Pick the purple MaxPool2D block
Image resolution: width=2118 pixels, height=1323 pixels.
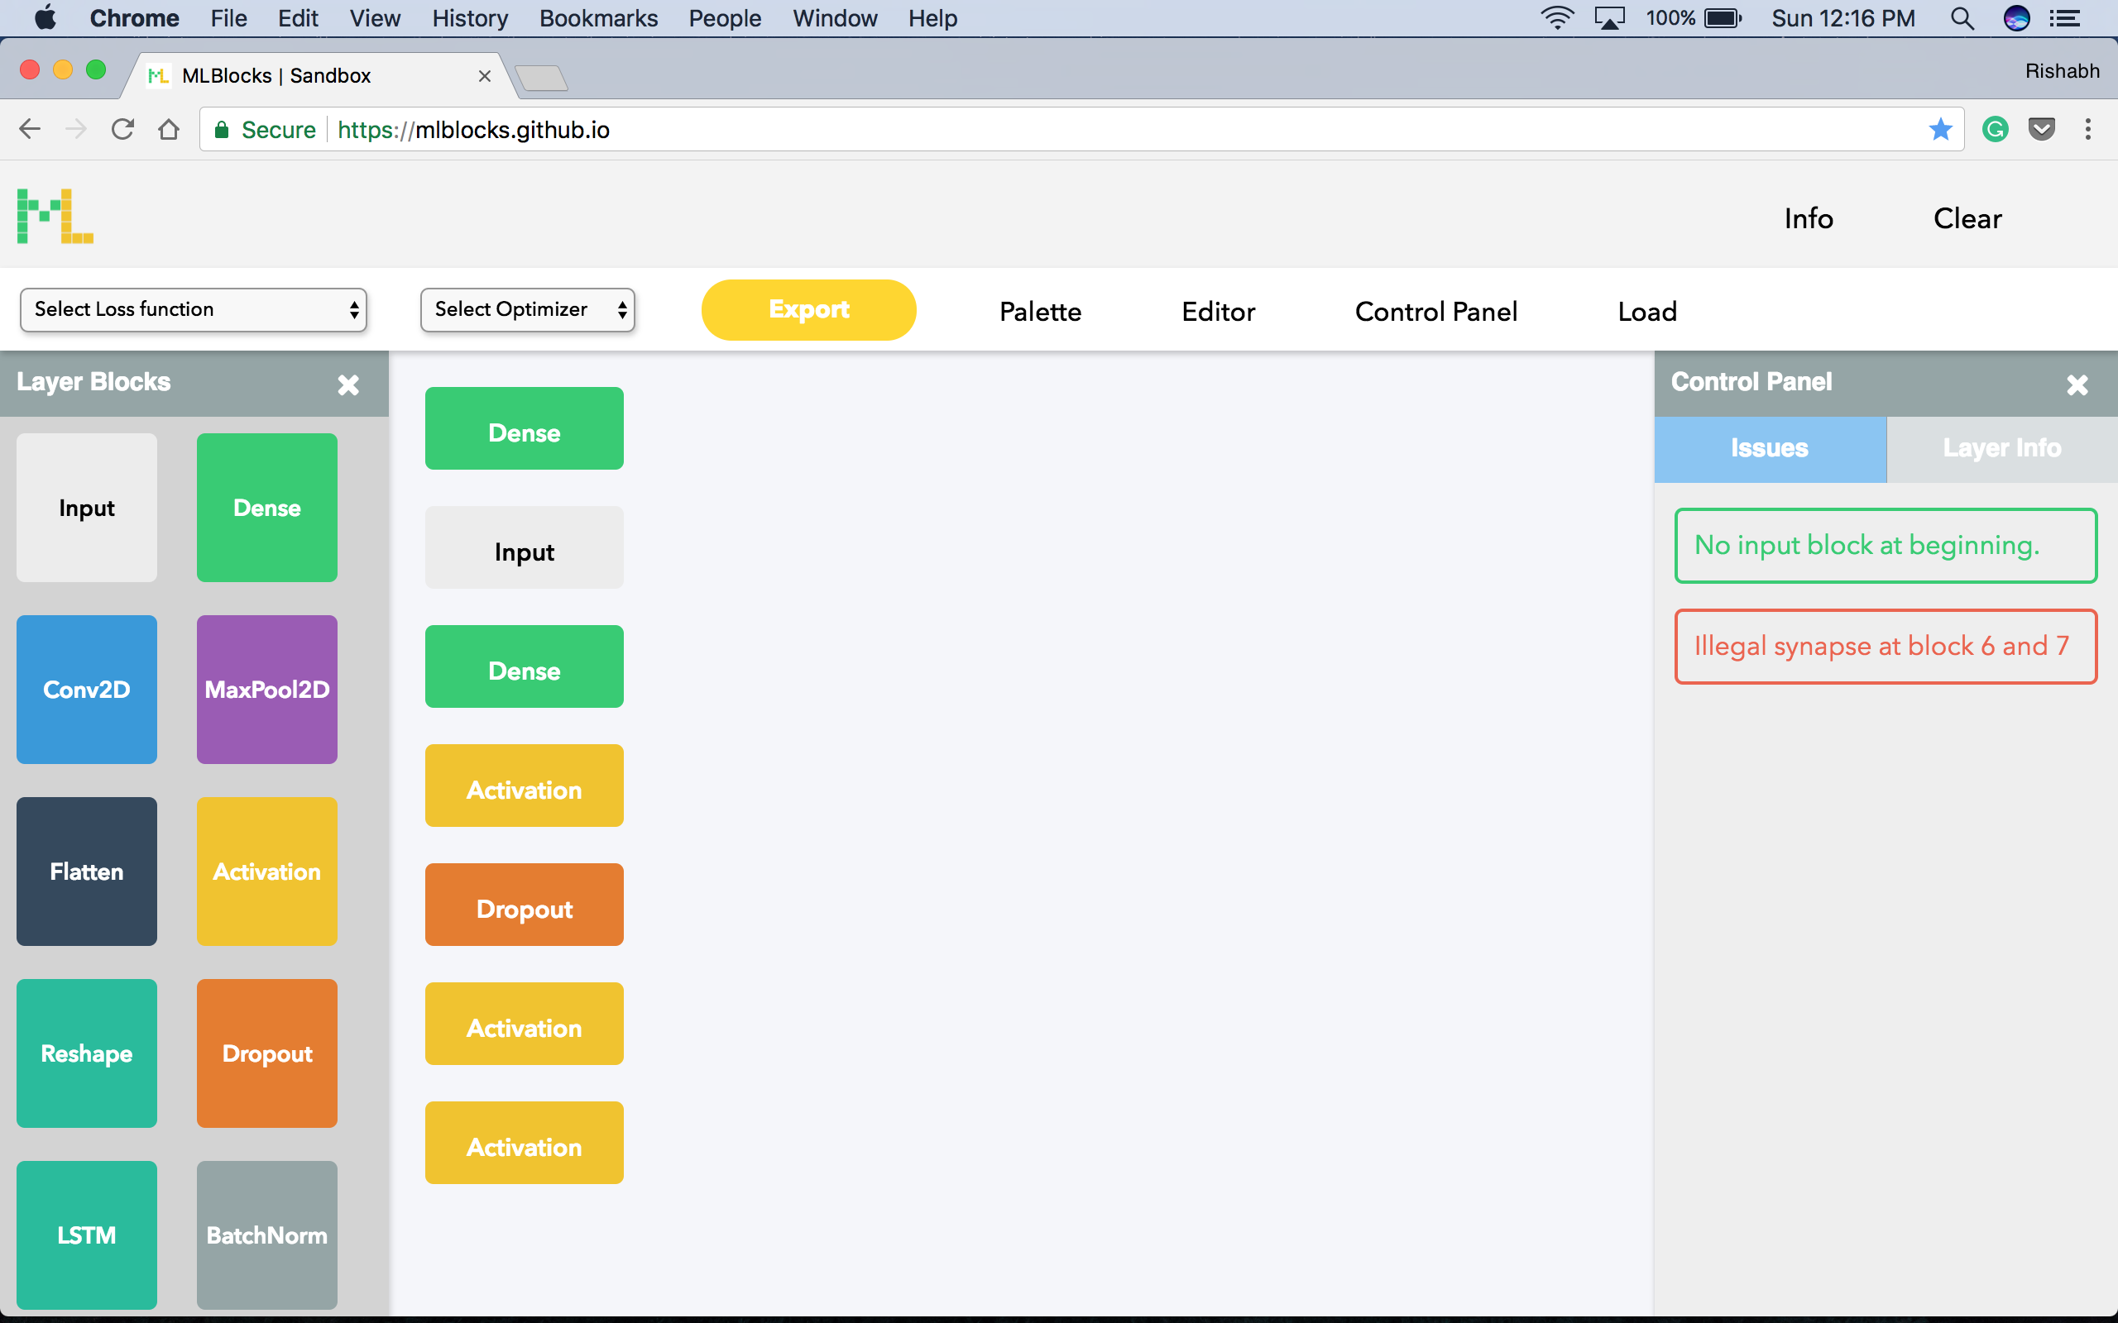[267, 690]
